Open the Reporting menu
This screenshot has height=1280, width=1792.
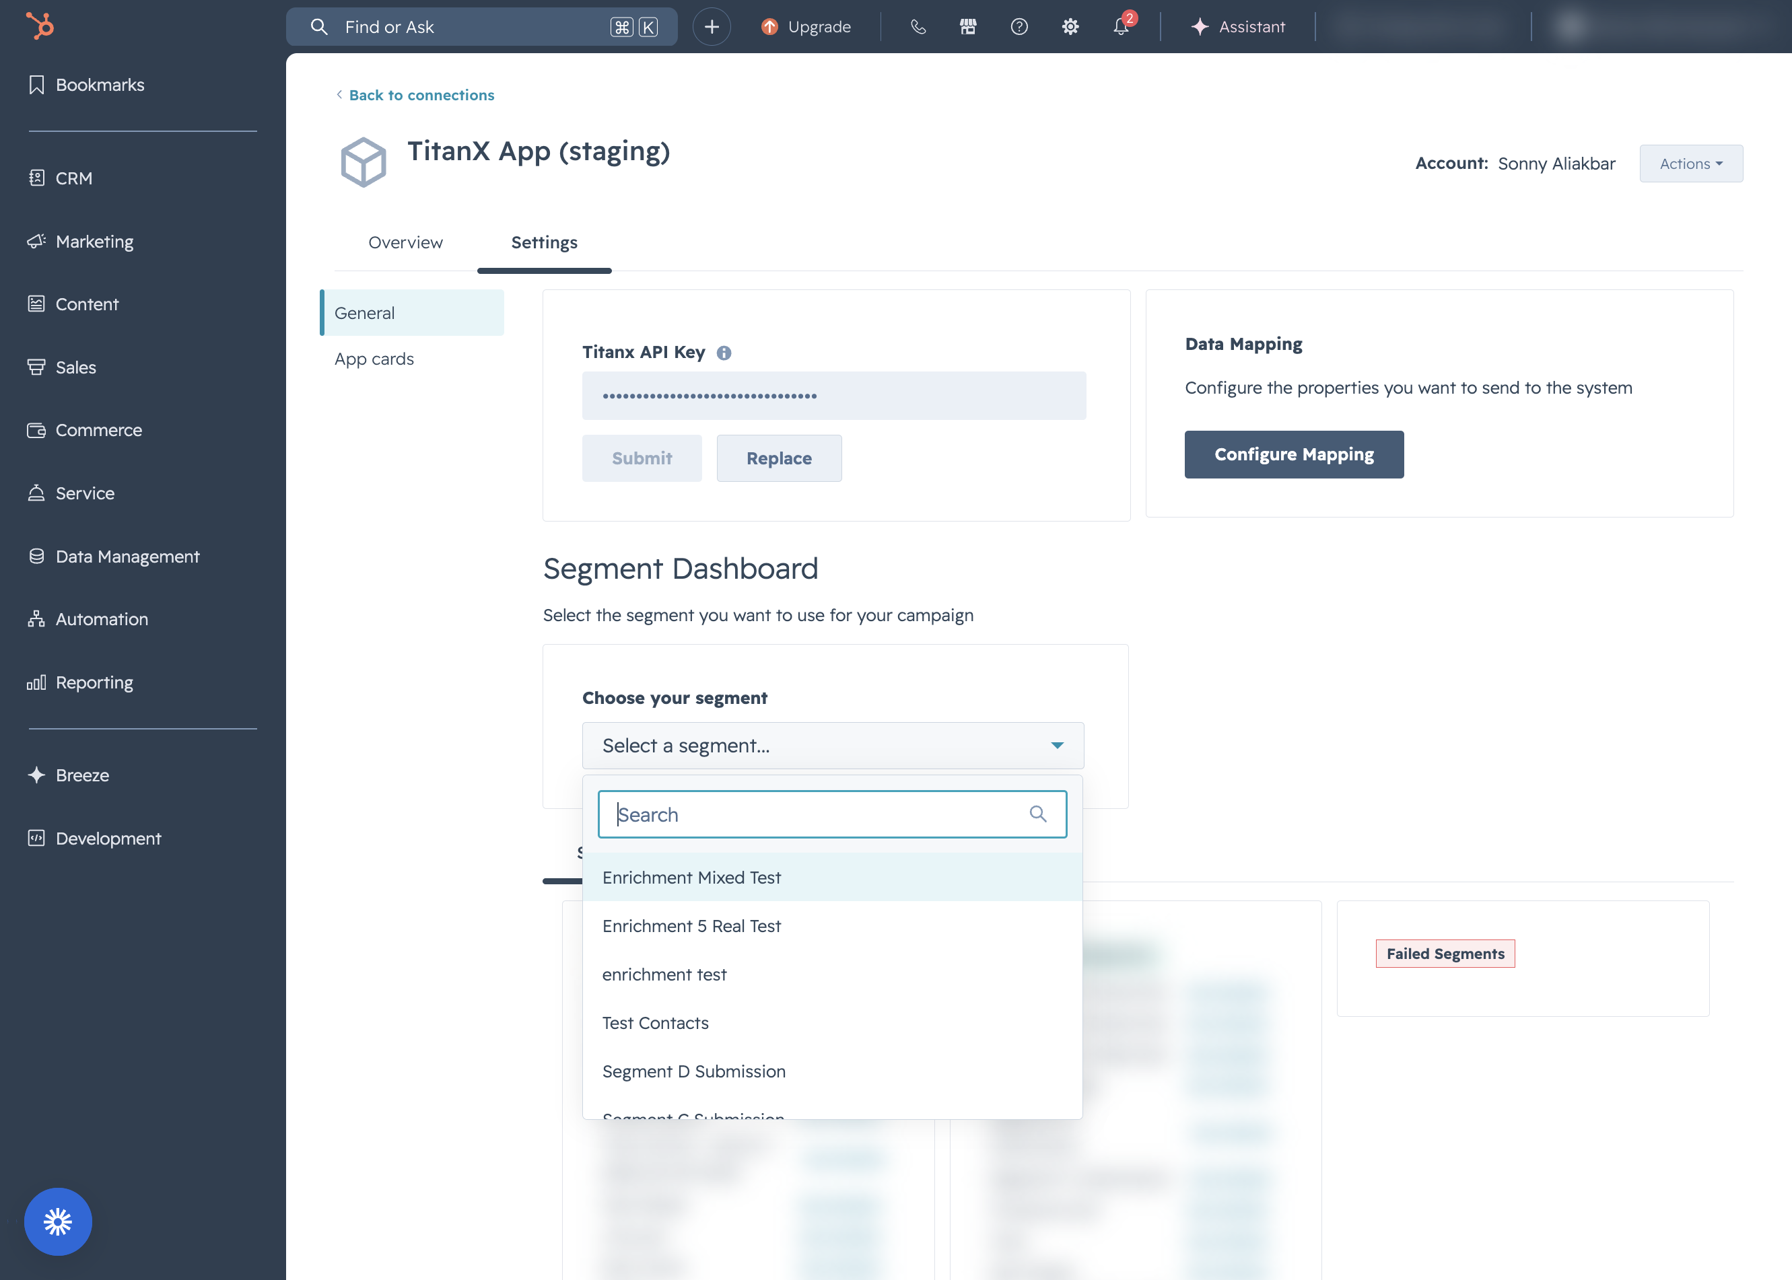(x=80, y=682)
